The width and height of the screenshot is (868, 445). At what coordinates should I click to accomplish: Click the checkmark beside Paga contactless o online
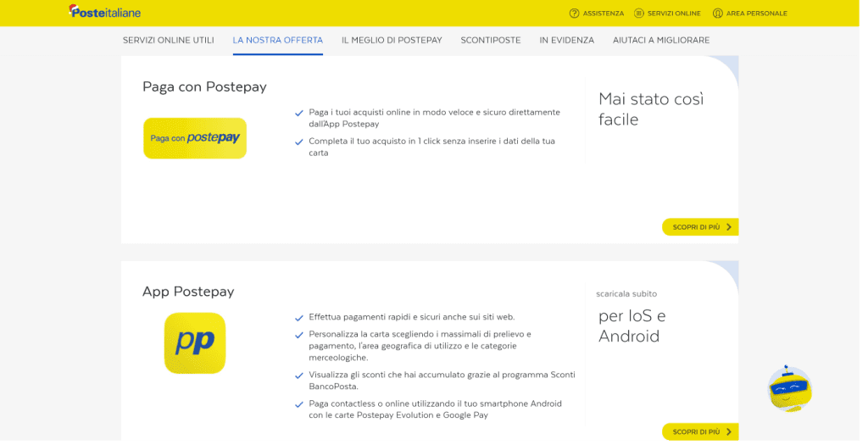299,404
